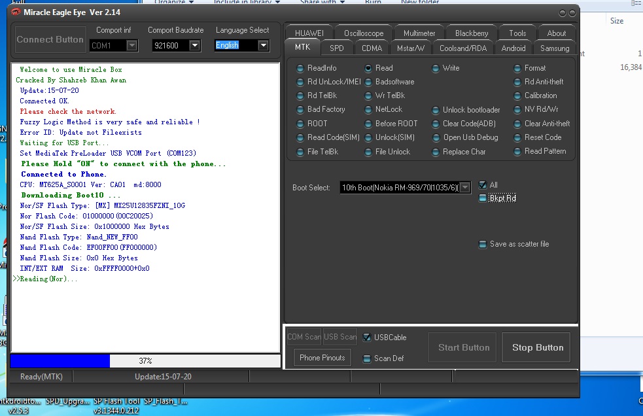Switch to the Oscilloscope tab
Viewport: 643px width, 416px height.
click(x=364, y=33)
